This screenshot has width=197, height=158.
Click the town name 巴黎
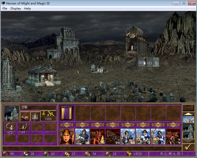pos(25,107)
